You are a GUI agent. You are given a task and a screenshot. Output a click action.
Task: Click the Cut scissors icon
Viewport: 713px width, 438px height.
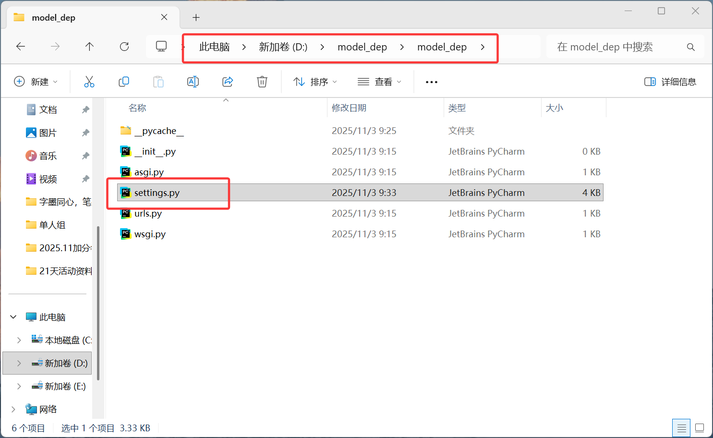(x=89, y=82)
